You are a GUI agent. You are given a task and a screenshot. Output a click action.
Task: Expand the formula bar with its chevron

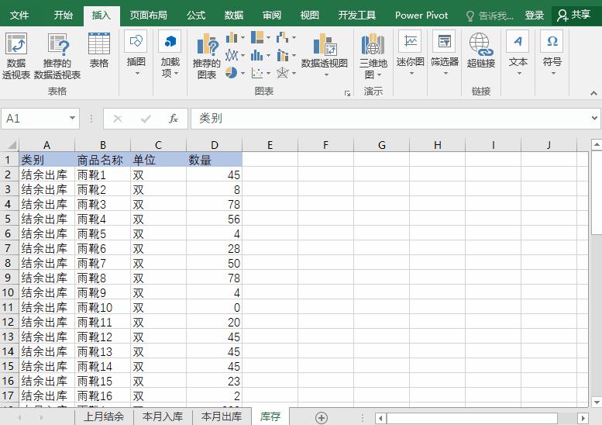click(x=594, y=118)
